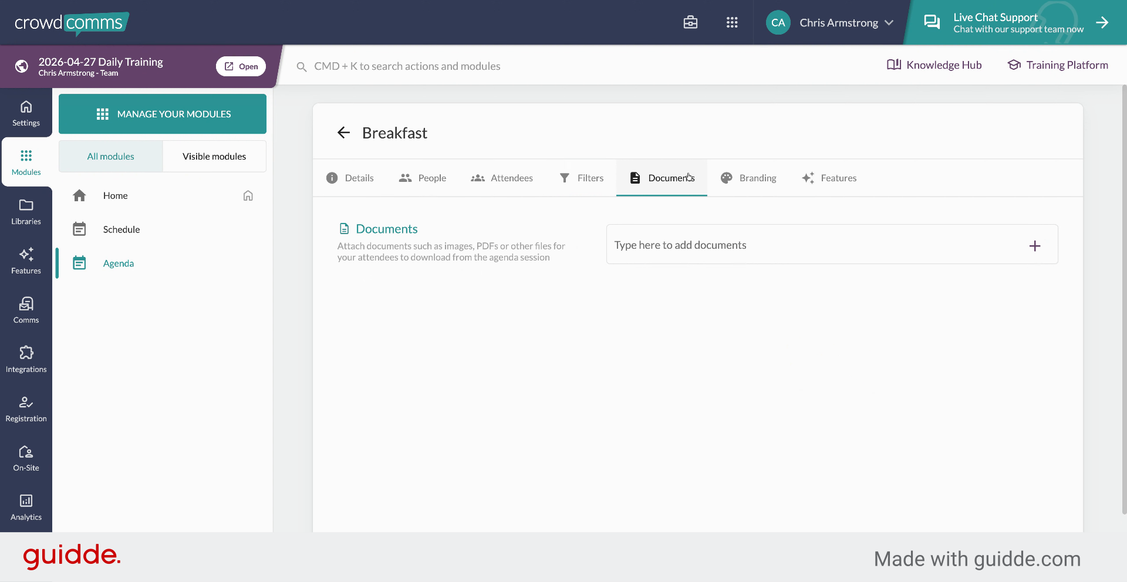Click the search magnifier icon
This screenshot has height=582, width=1127.
(x=302, y=67)
